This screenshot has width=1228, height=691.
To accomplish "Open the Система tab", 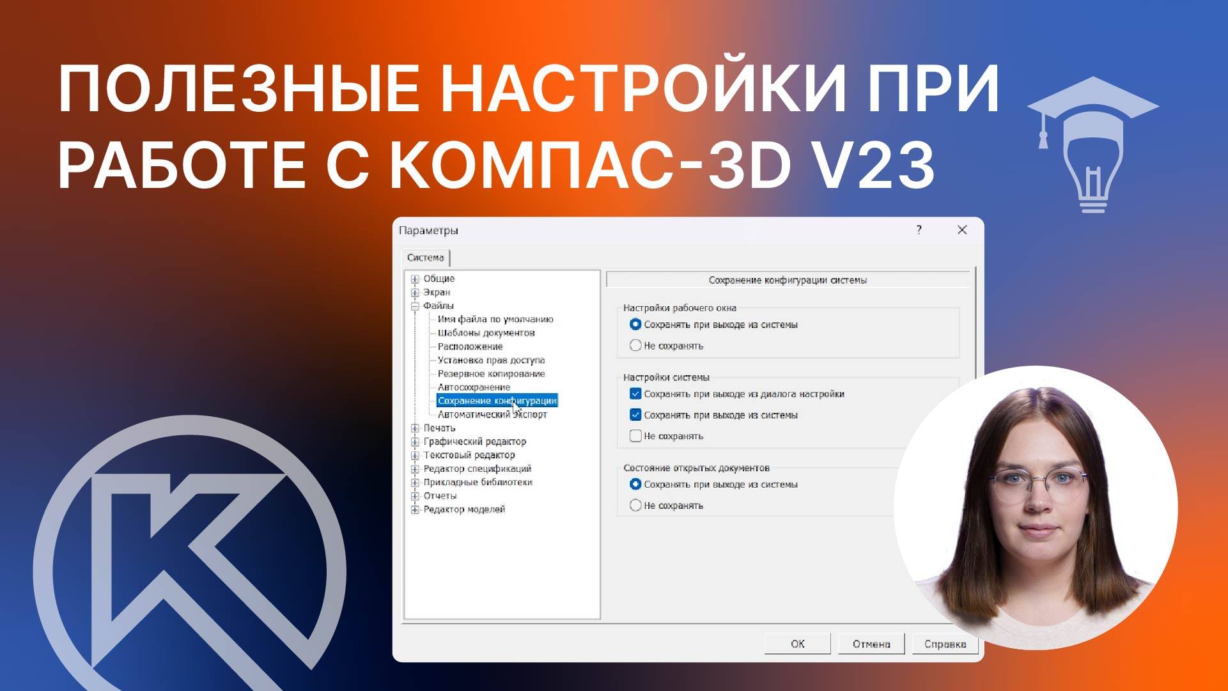I will 425,258.
